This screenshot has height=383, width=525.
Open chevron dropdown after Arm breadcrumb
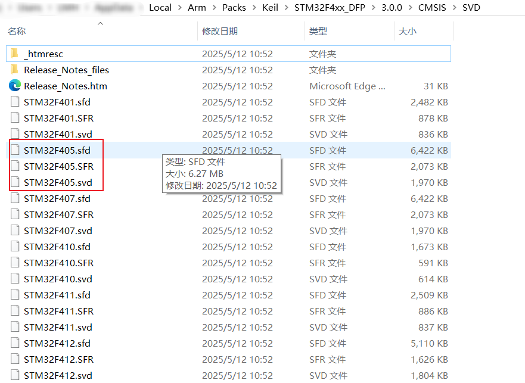(x=215, y=8)
